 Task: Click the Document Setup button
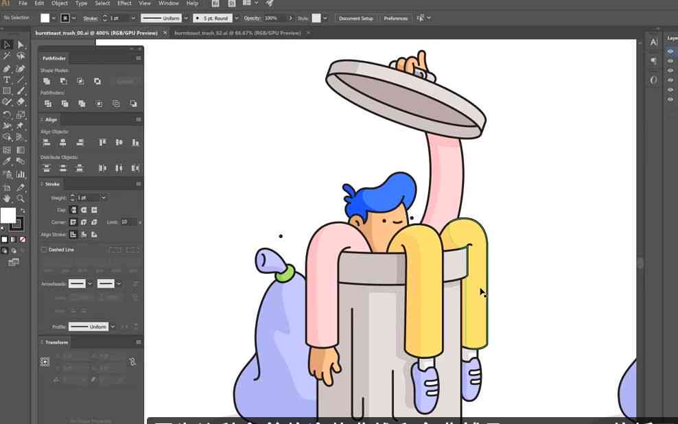(x=356, y=18)
